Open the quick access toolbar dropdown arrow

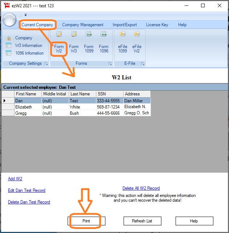tap(26, 15)
